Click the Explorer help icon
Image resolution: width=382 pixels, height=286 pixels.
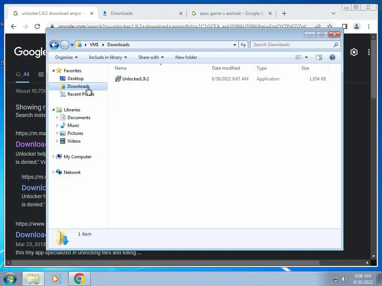point(332,57)
